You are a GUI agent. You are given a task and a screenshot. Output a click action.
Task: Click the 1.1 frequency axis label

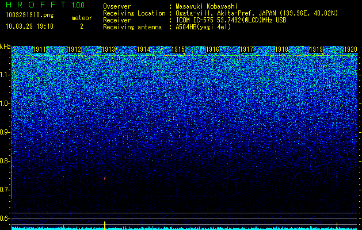pyautogui.click(x=5, y=75)
